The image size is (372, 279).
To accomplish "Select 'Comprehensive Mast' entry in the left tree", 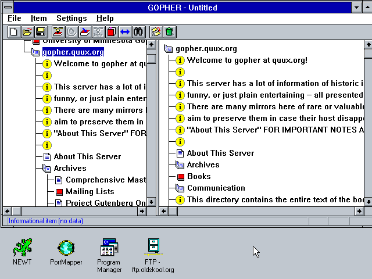I will pos(106,180).
